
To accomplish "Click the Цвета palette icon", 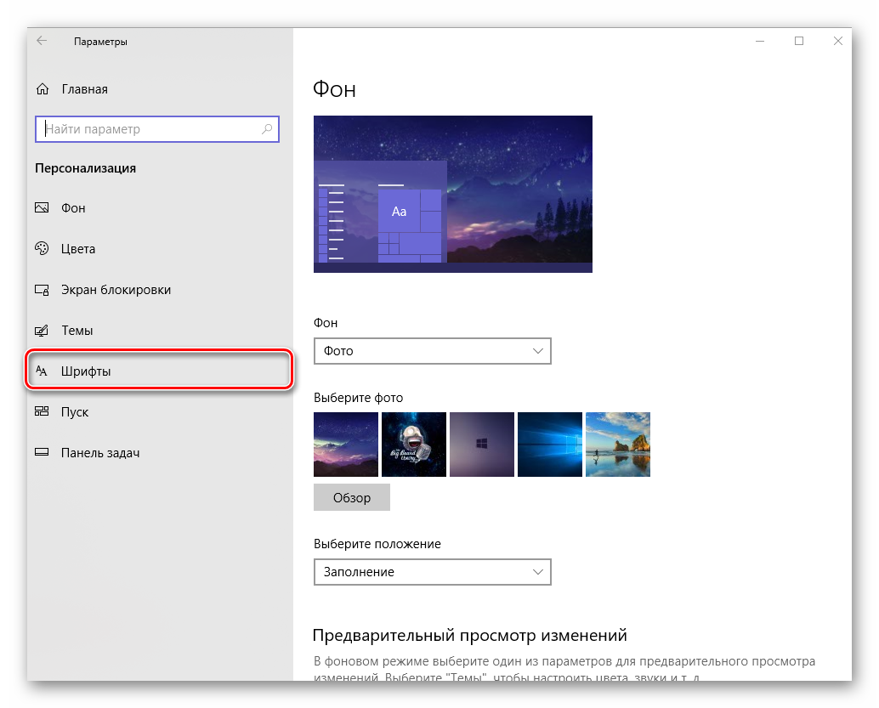I will [42, 248].
